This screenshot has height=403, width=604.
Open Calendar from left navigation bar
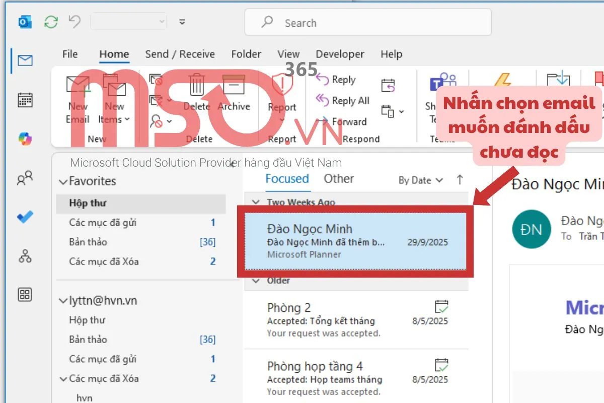click(25, 100)
